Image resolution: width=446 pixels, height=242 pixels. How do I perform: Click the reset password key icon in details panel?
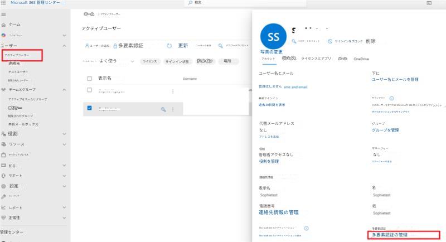(x=294, y=41)
